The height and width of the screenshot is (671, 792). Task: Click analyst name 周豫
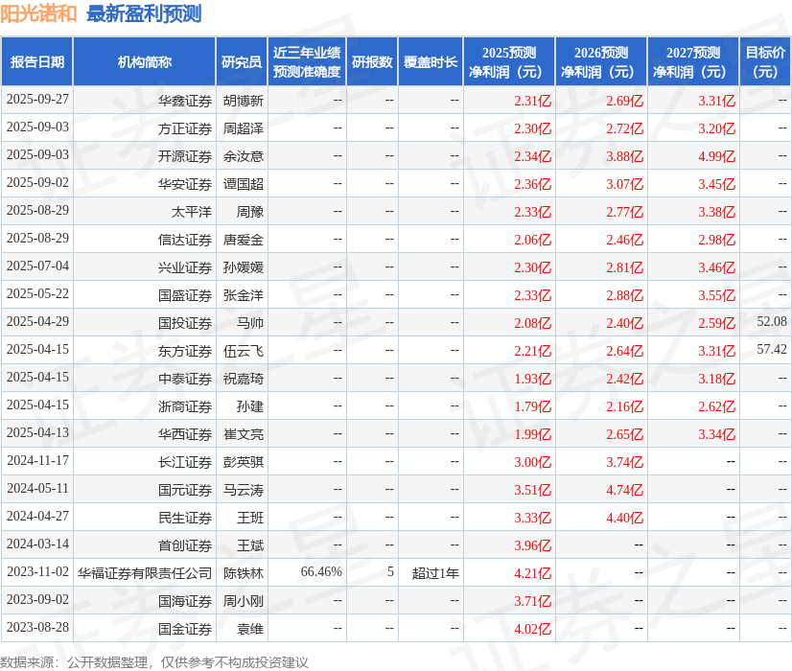(x=250, y=212)
